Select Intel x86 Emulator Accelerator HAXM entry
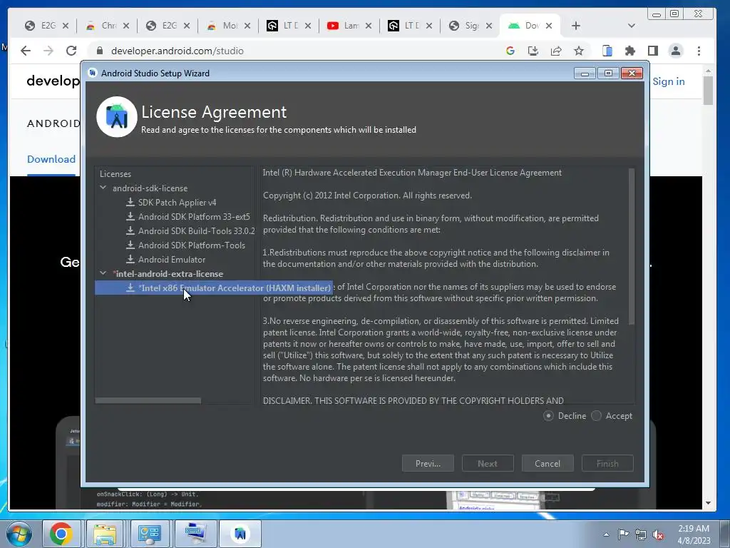The width and height of the screenshot is (730, 548). (x=214, y=288)
